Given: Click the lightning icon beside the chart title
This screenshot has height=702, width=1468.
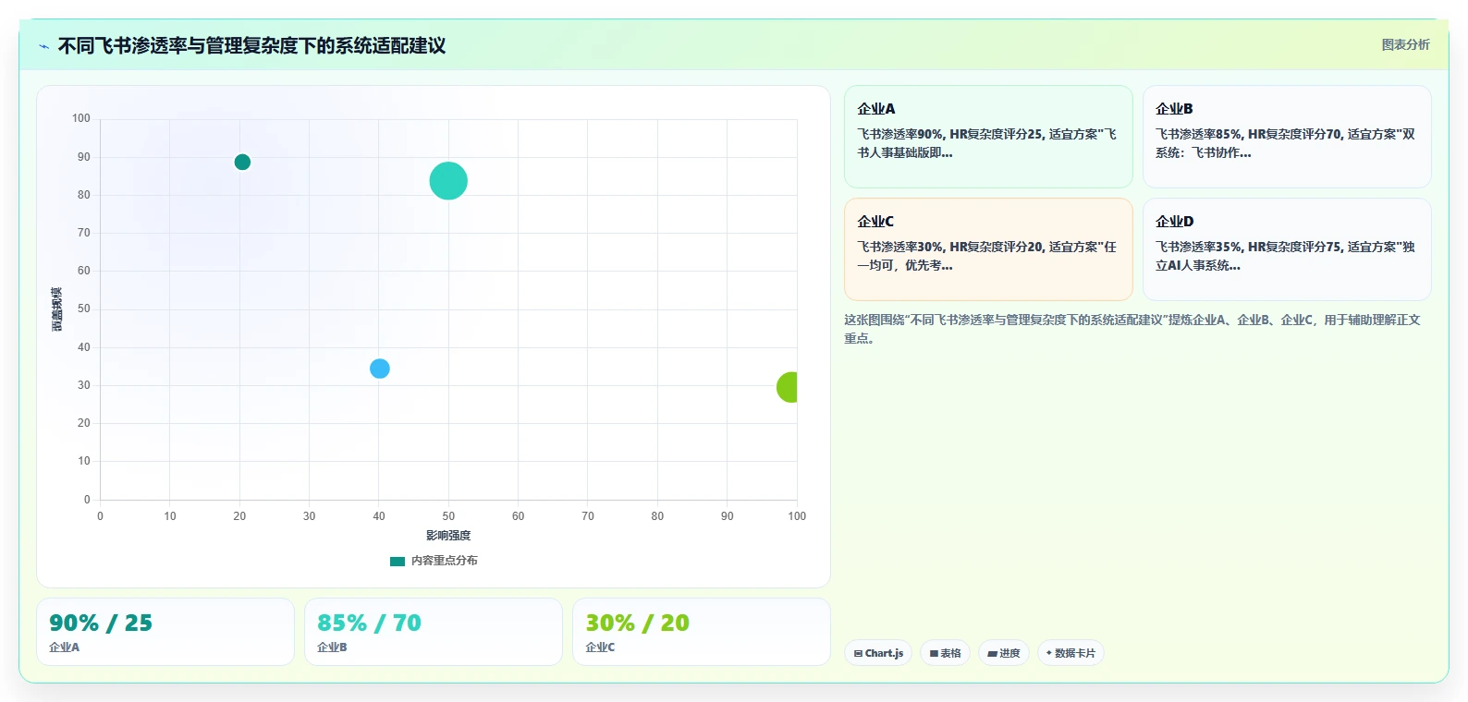Looking at the screenshot, I should click(x=43, y=46).
